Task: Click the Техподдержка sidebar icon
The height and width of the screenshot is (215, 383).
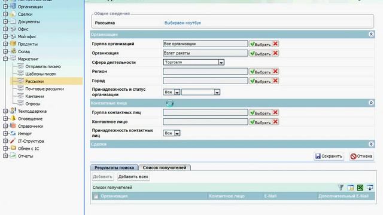Action: [x=13, y=111]
